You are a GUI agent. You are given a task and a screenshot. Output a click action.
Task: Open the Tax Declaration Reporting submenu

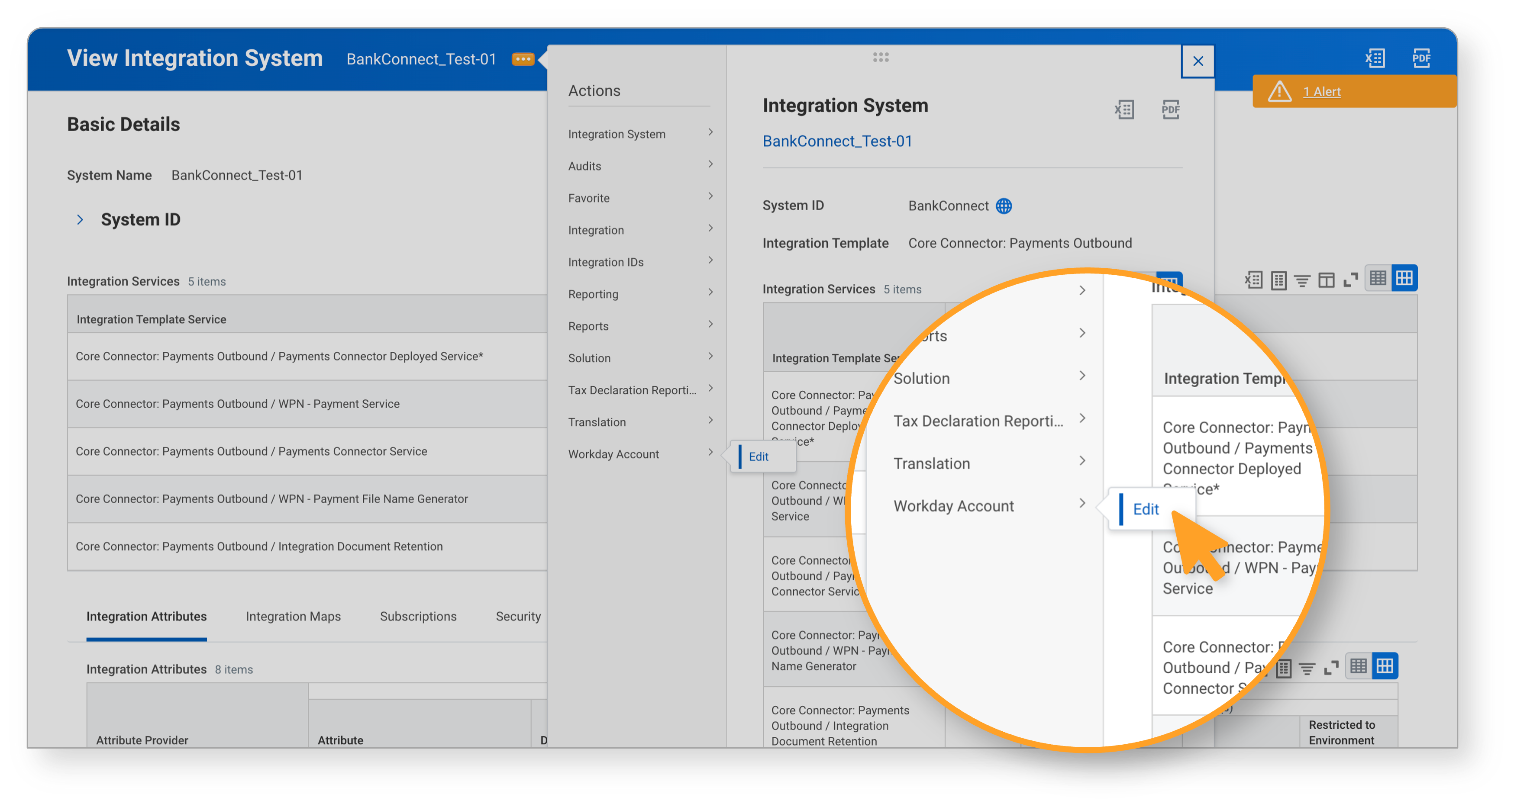click(x=639, y=390)
